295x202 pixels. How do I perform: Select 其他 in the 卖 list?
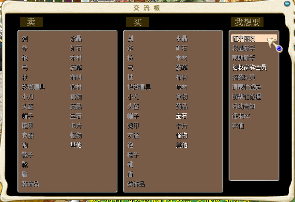tap(76, 145)
